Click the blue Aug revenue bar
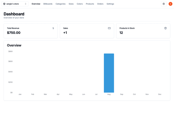Viewport: 174px width, 131px height. [109, 73]
